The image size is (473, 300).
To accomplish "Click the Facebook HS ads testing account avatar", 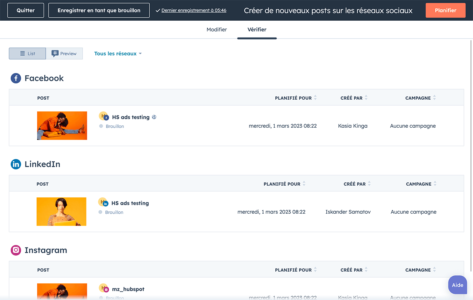I will click(x=104, y=117).
